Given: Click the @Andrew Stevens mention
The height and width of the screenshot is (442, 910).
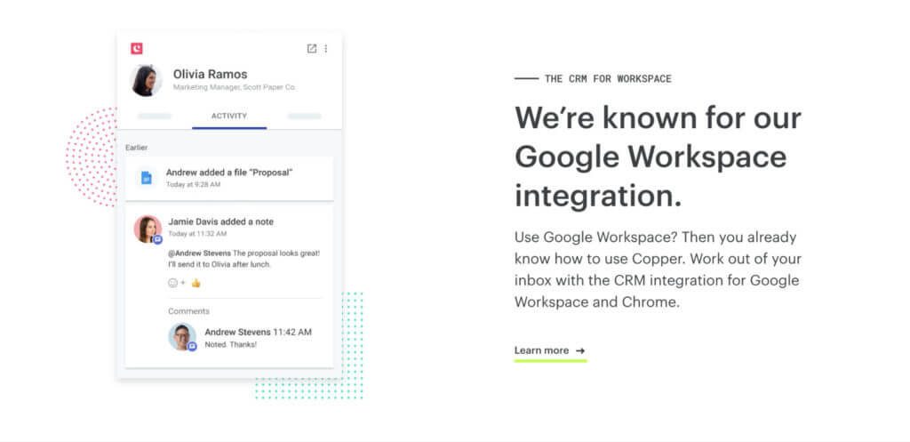Looking at the screenshot, I should click(199, 253).
